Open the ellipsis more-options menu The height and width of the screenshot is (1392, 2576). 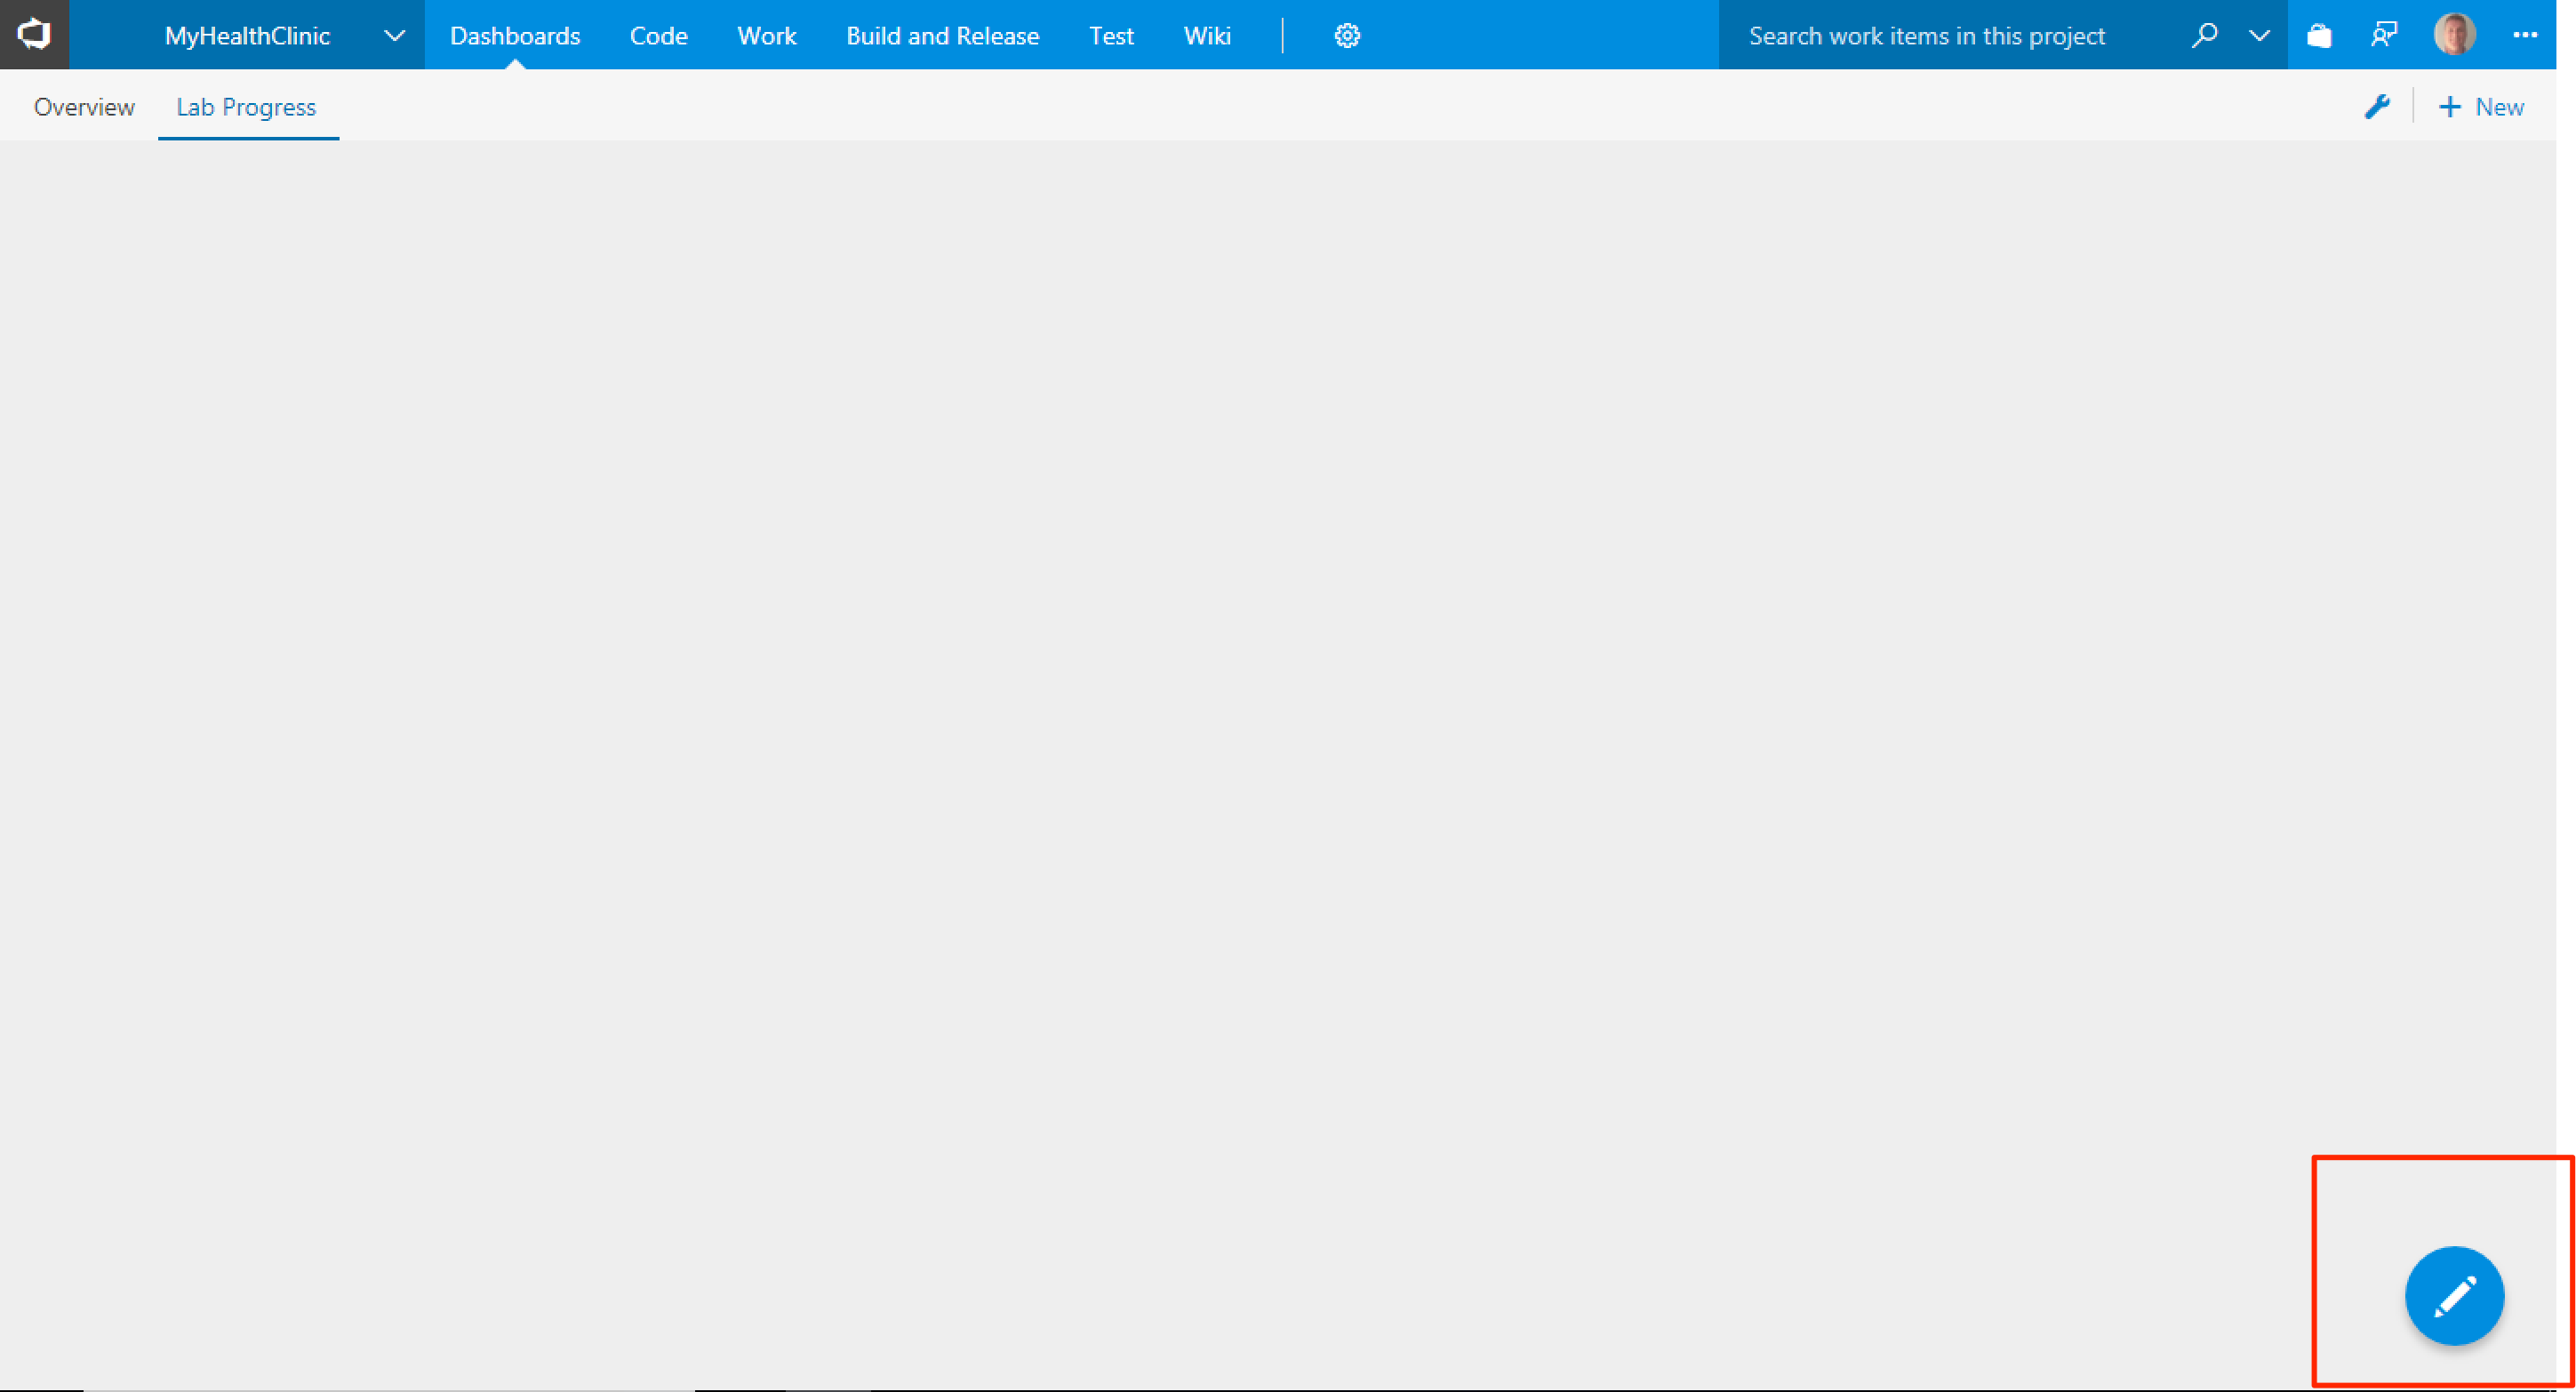[x=2525, y=36]
